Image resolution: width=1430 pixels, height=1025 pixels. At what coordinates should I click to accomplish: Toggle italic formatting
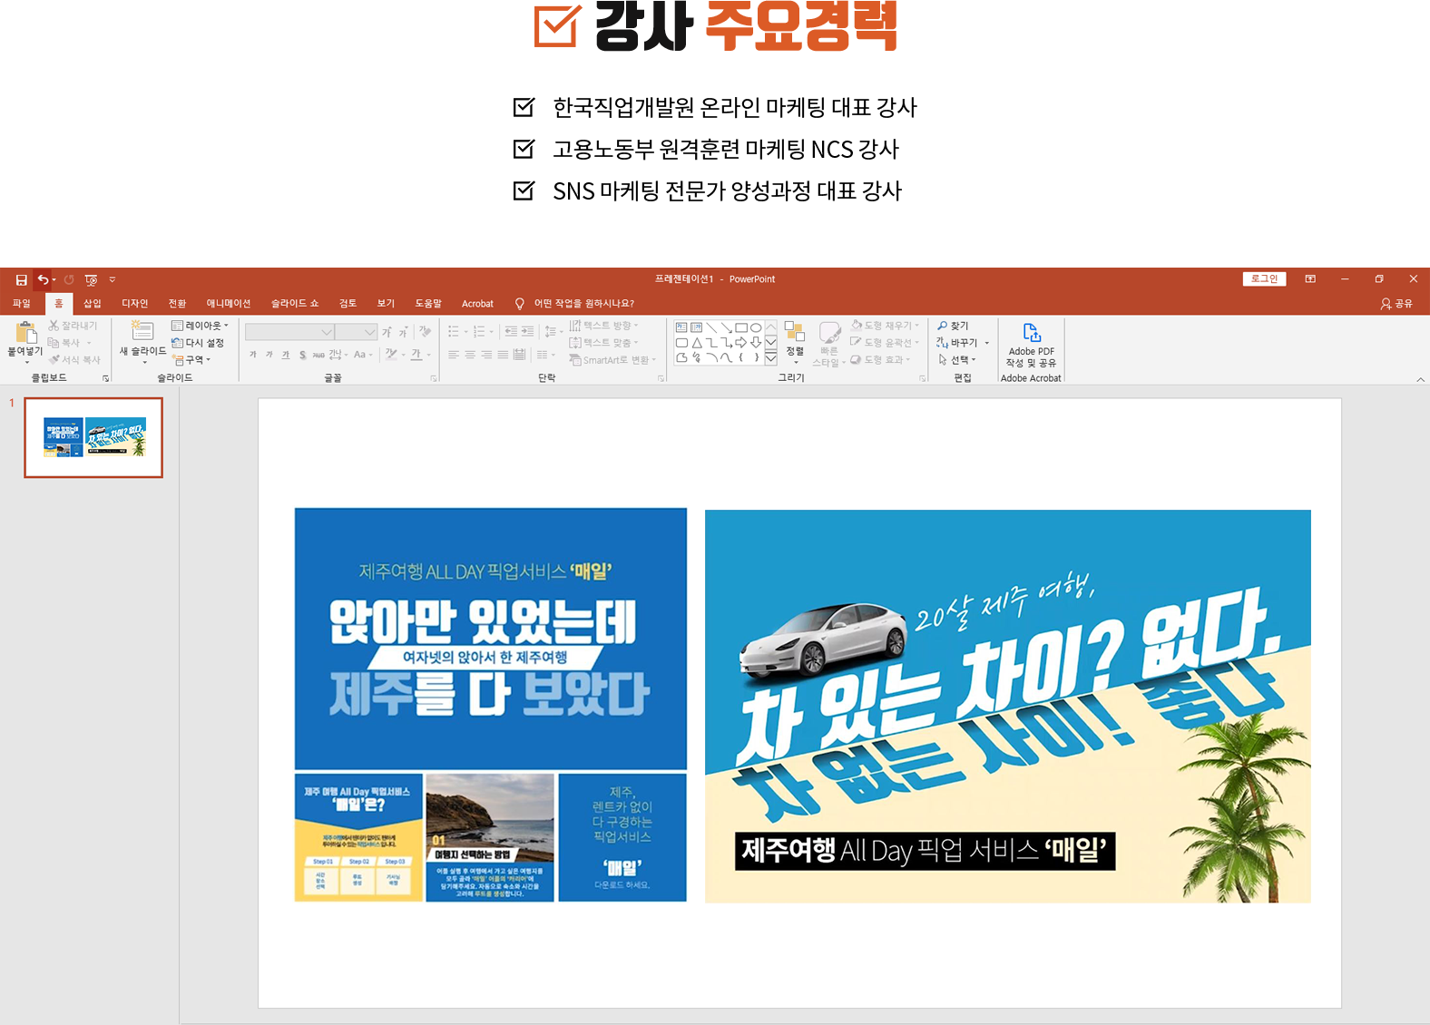click(269, 355)
